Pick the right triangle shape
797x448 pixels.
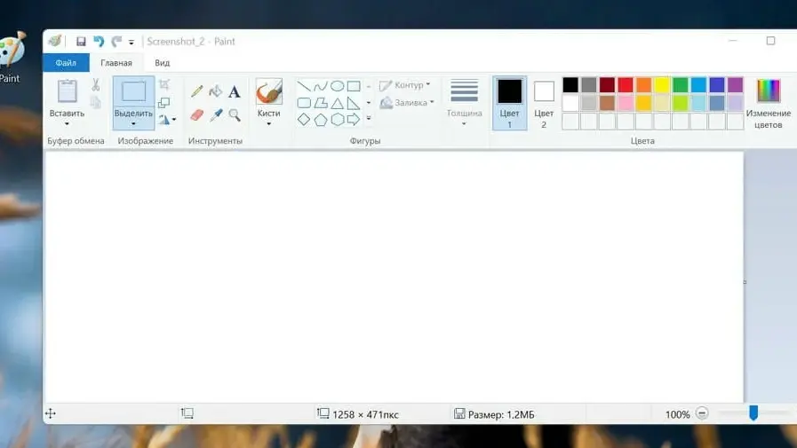click(354, 103)
